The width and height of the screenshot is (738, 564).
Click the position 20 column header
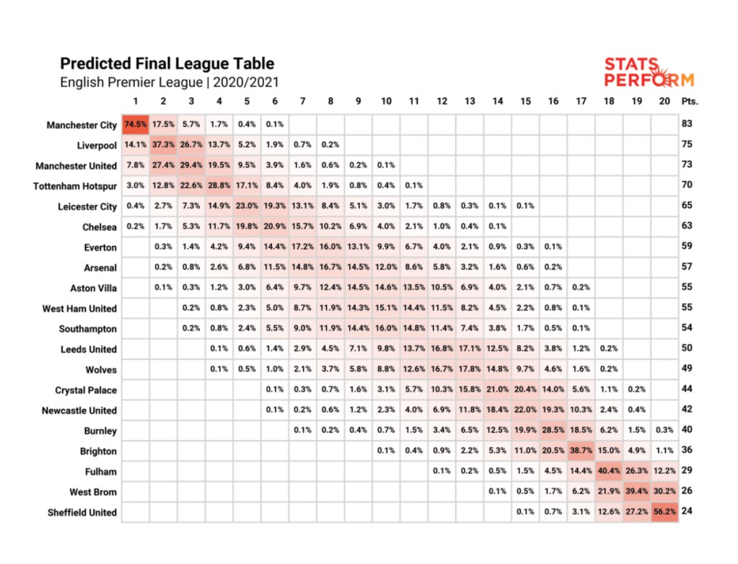664,101
